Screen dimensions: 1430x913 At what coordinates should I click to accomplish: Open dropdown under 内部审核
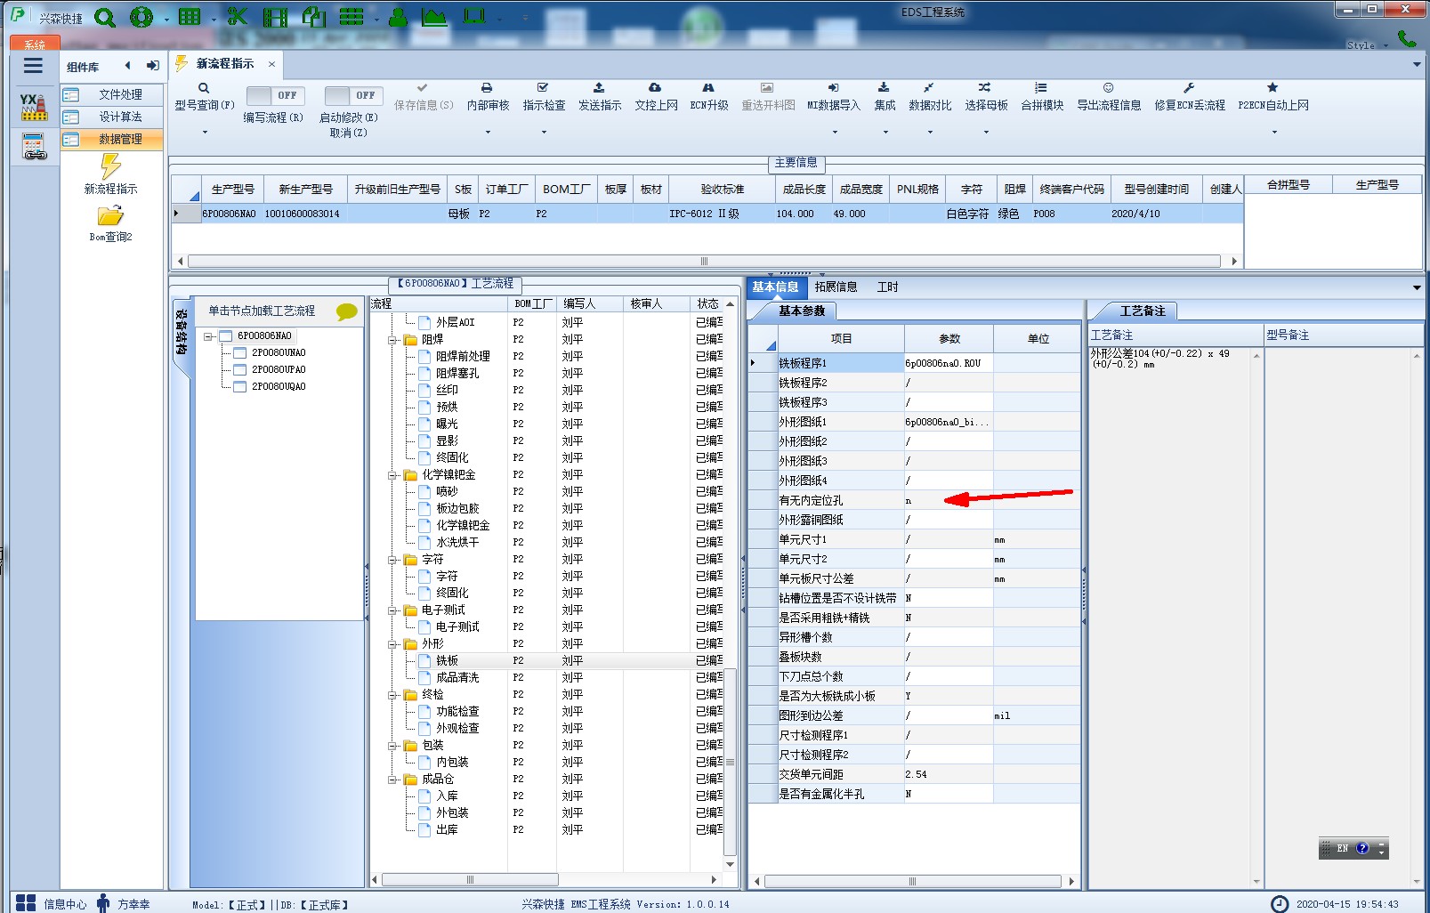488,133
